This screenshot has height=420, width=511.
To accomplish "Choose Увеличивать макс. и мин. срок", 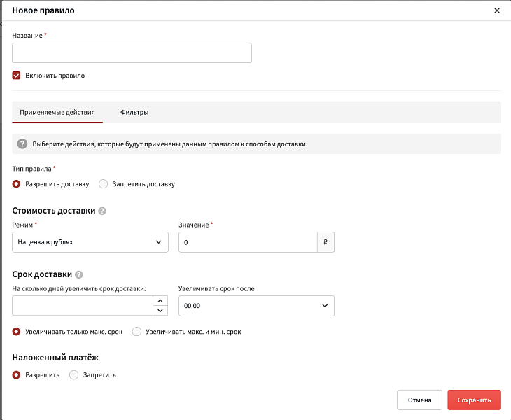I will coord(137,332).
